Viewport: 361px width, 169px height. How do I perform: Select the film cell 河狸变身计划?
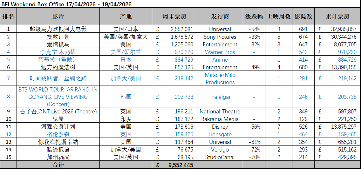pyautogui.click(x=58, y=127)
